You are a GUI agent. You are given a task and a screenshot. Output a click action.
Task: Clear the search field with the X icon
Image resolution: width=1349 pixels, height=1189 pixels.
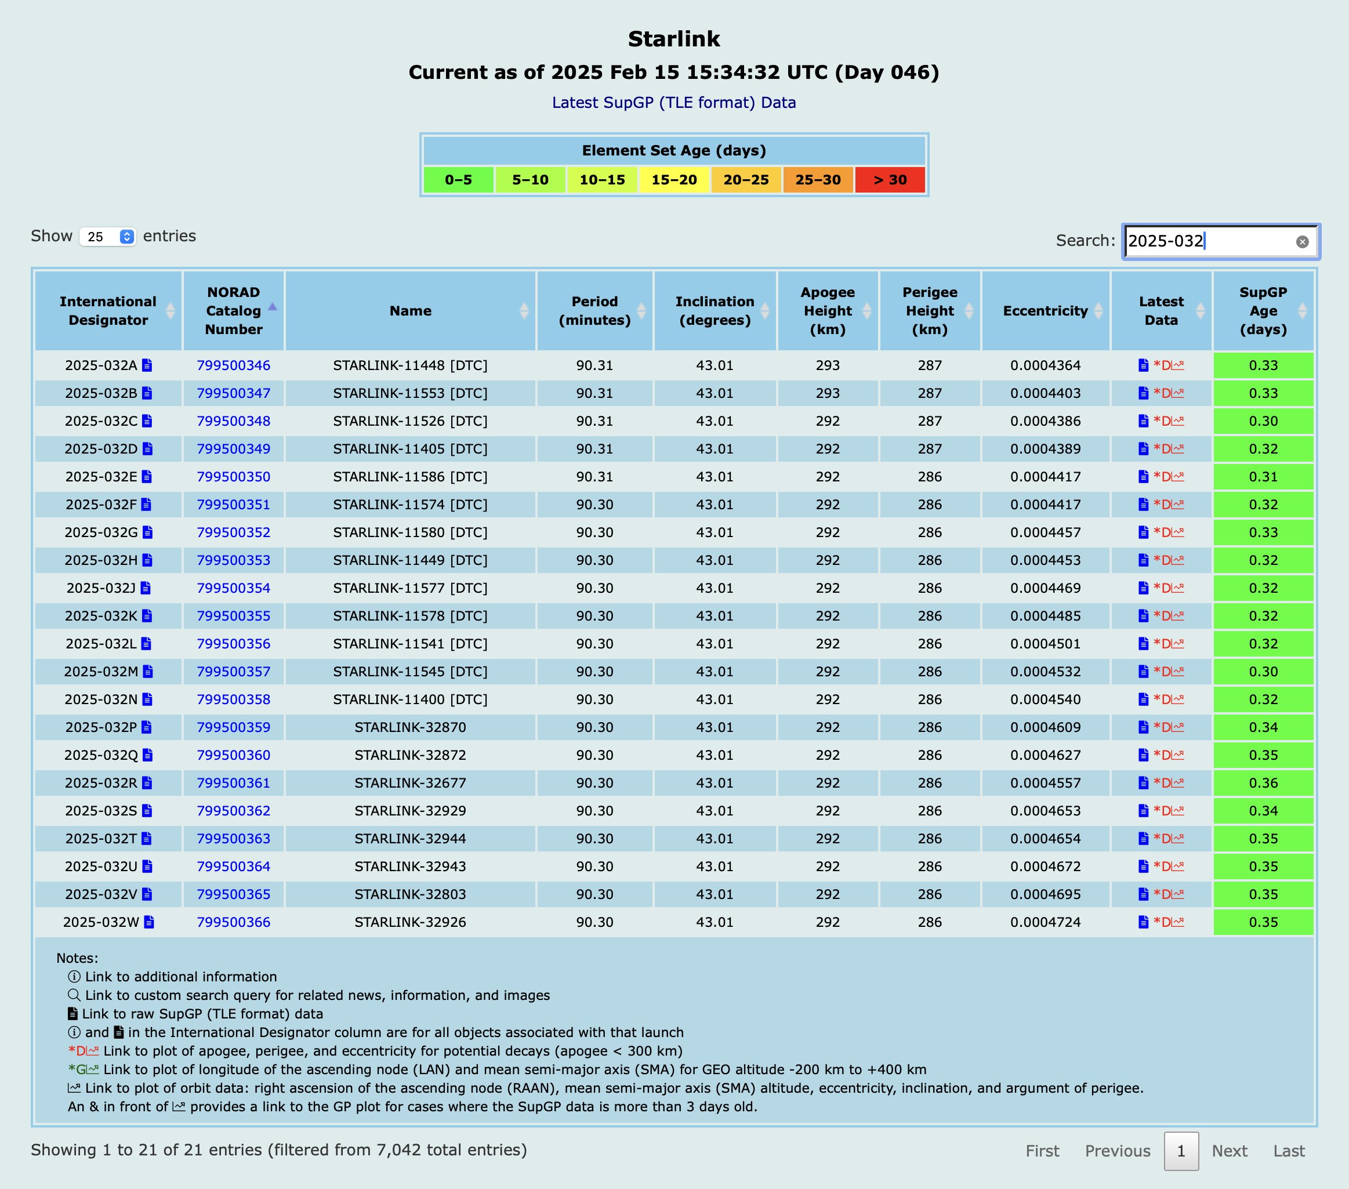point(1302,242)
